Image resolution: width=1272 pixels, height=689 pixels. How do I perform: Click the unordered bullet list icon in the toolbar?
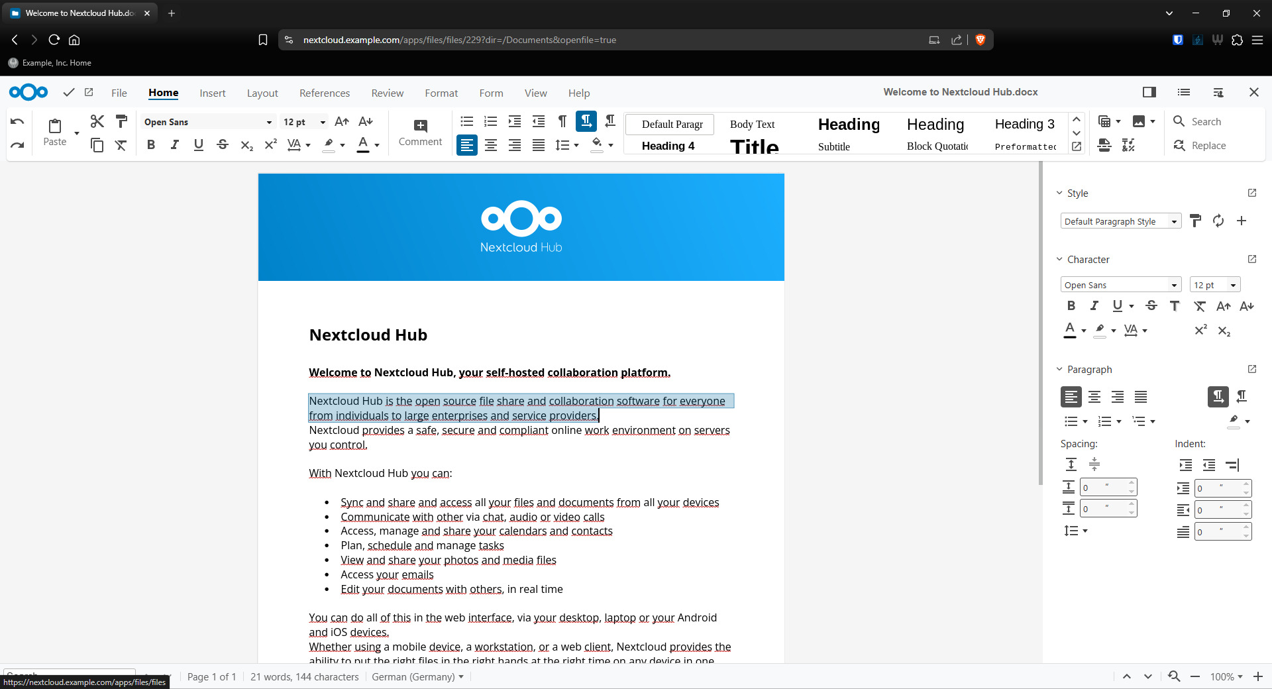466,121
